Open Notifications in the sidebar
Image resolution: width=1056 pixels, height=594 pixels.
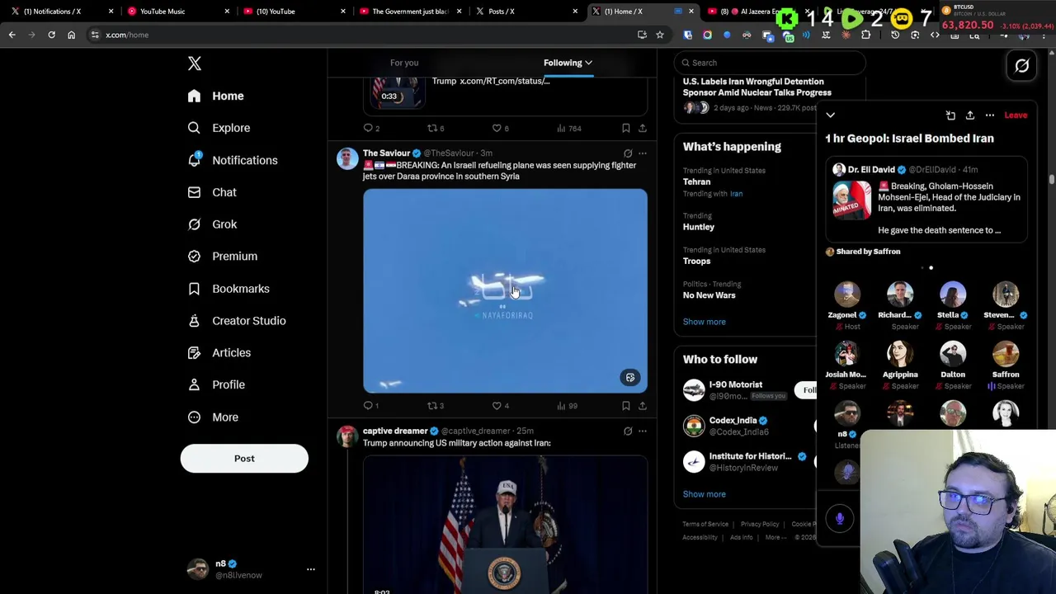click(x=232, y=160)
